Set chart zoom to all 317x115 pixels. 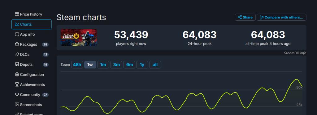click(x=155, y=65)
